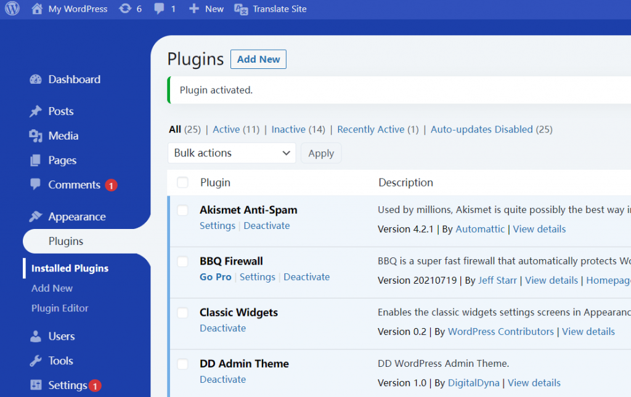View details for Classic Widgets
The height and width of the screenshot is (397, 631).
588,332
